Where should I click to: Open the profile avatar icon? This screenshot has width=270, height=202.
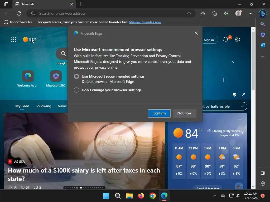[238, 13]
